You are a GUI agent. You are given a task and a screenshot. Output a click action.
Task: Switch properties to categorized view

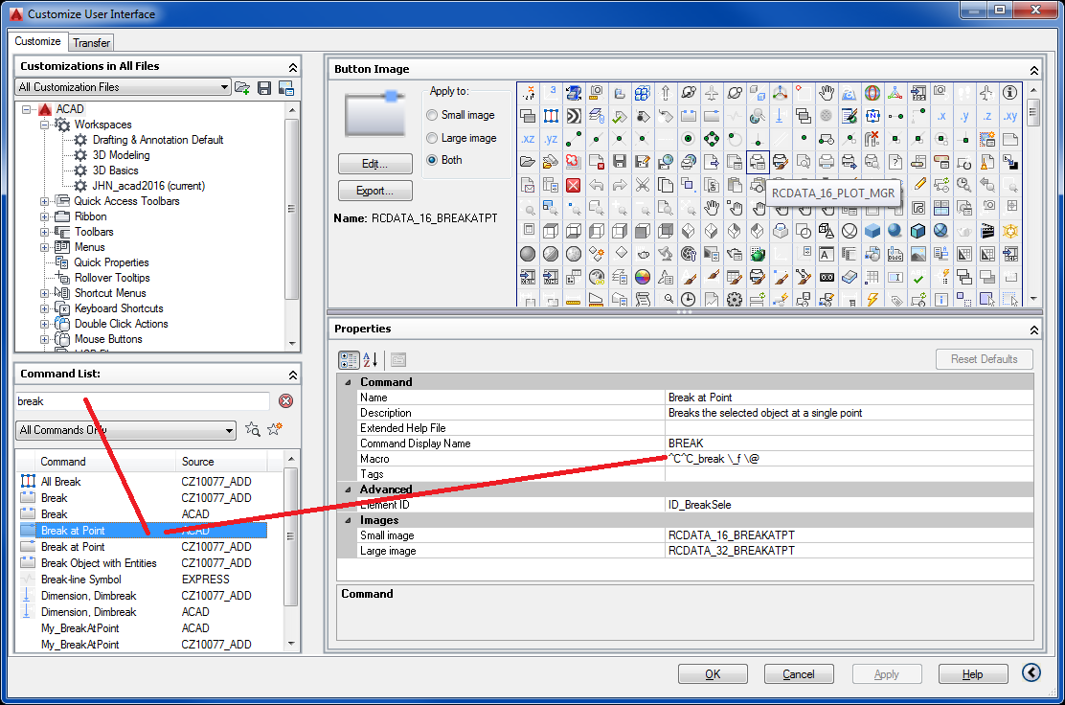(x=350, y=360)
